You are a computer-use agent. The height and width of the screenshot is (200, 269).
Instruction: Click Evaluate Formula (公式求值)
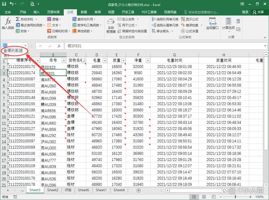(192, 31)
